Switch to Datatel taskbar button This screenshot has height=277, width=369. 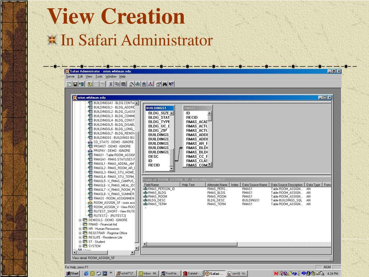[192, 273]
